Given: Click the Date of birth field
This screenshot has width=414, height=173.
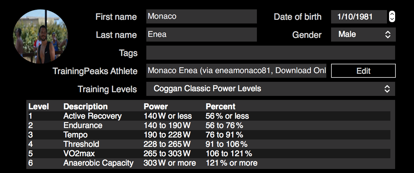Looking at the screenshot, I should (x=359, y=17).
